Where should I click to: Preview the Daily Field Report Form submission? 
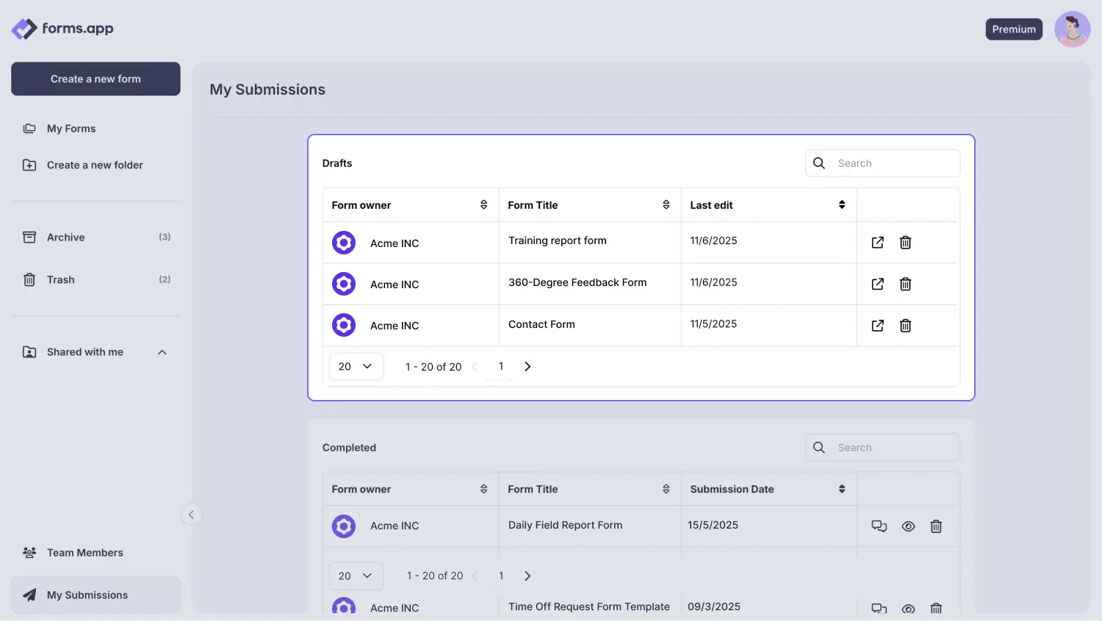click(x=908, y=526)
